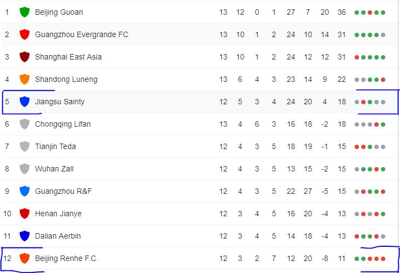Click Beijing Guoan's recent form dots
The height and width of the screenshot is (273, 400).
(x=370, y=12)
